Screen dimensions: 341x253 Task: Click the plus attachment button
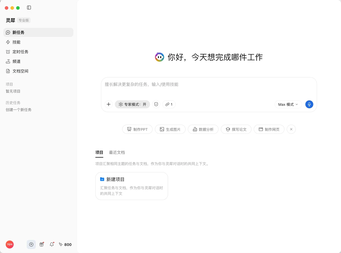tap(109, 104)
